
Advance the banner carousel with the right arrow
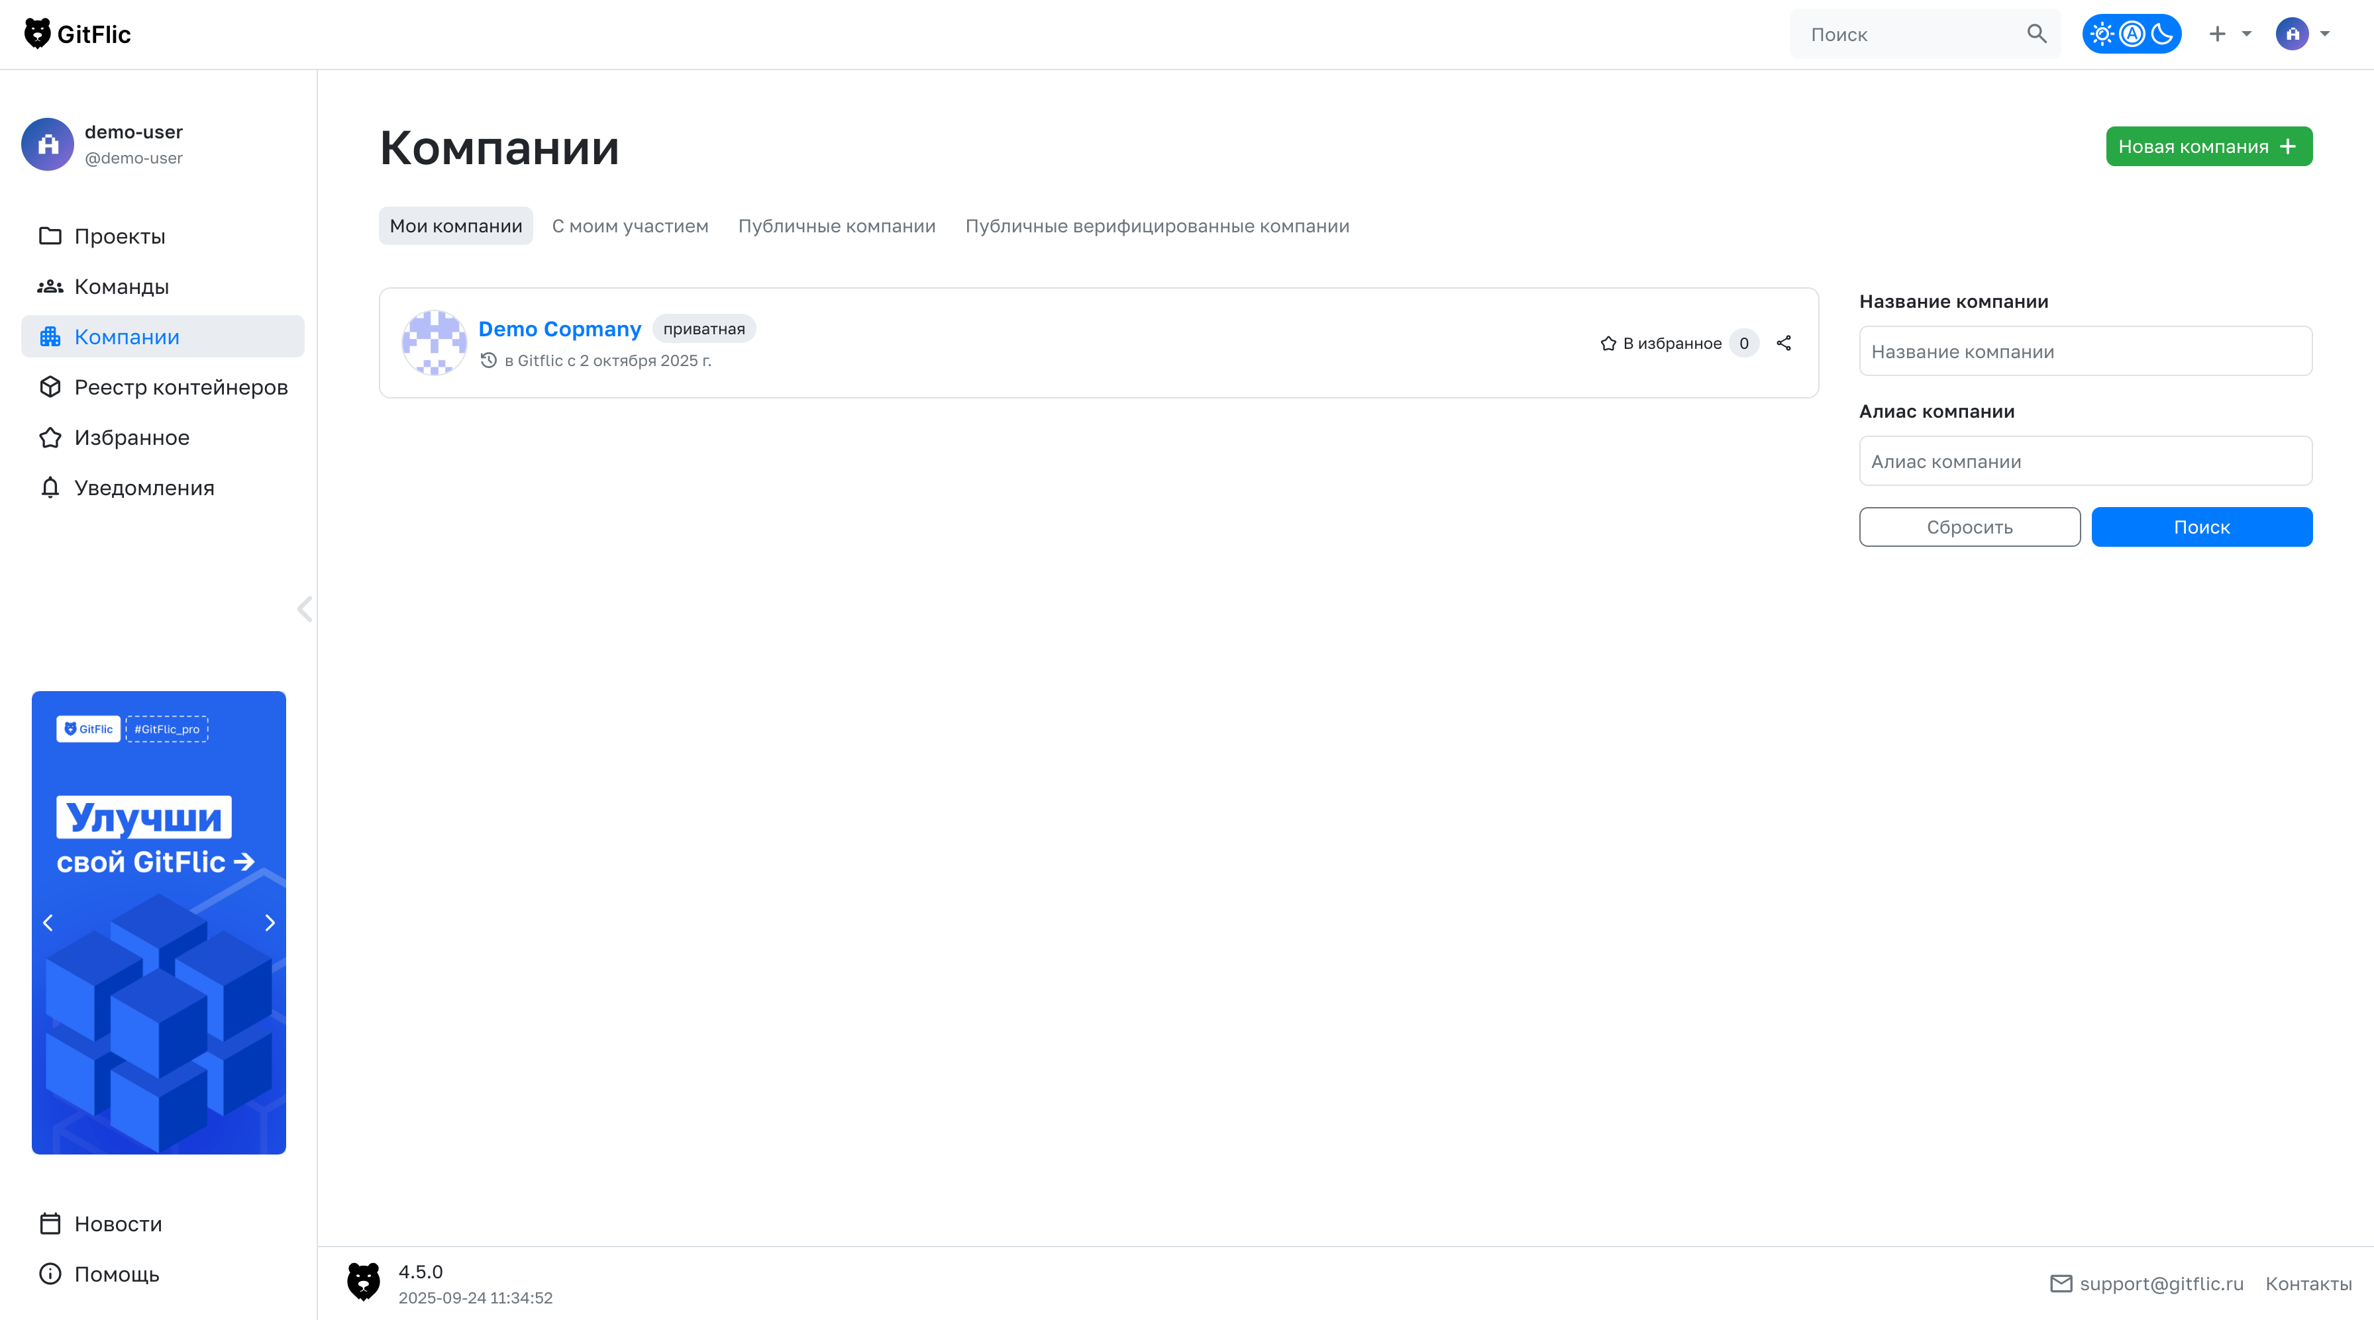click(269, 923)
